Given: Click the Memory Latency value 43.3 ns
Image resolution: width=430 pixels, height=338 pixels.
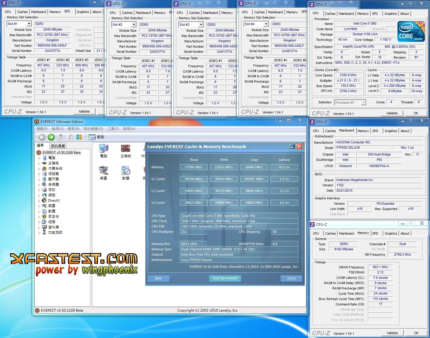Looking at the screenshot, I should (x=284, y=167).
